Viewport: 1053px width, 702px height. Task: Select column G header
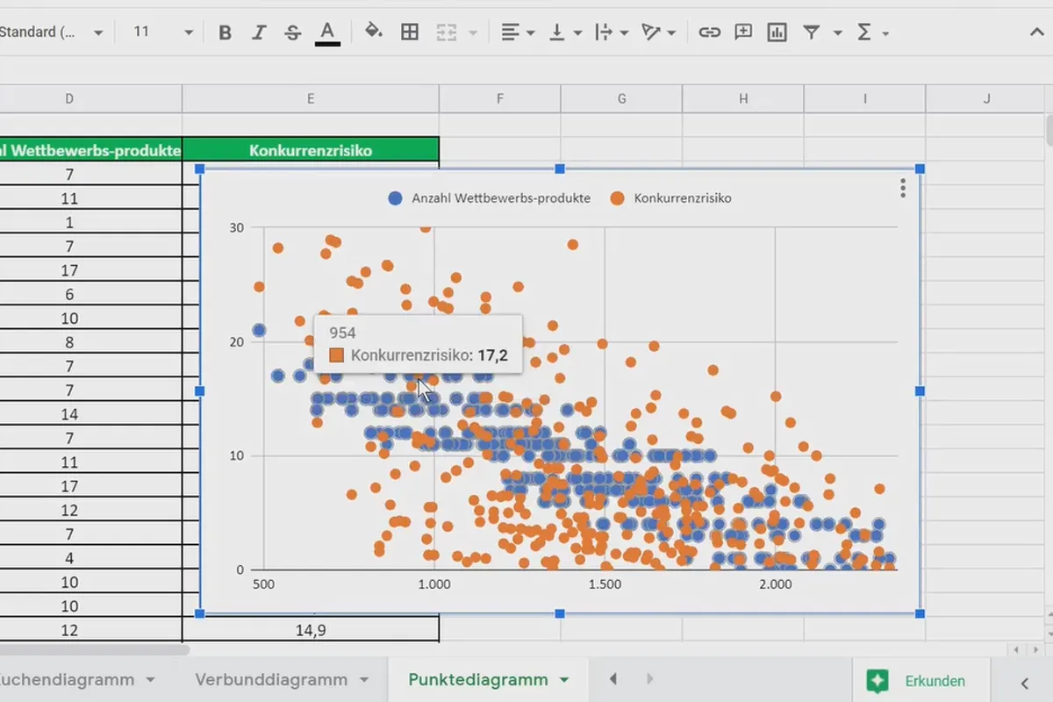click(x=621, y=98)
